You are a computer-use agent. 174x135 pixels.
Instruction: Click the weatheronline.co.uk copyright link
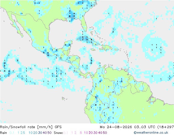point(151,133)
